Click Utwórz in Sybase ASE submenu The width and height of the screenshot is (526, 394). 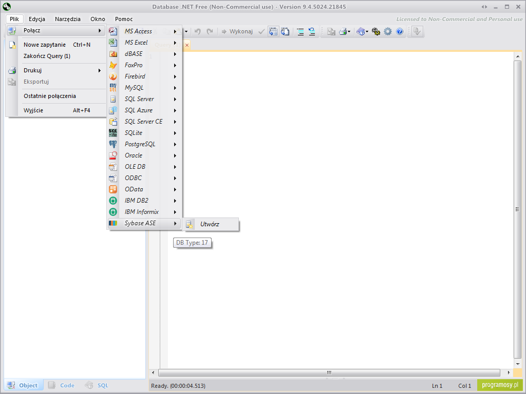(x=211, y=224)
